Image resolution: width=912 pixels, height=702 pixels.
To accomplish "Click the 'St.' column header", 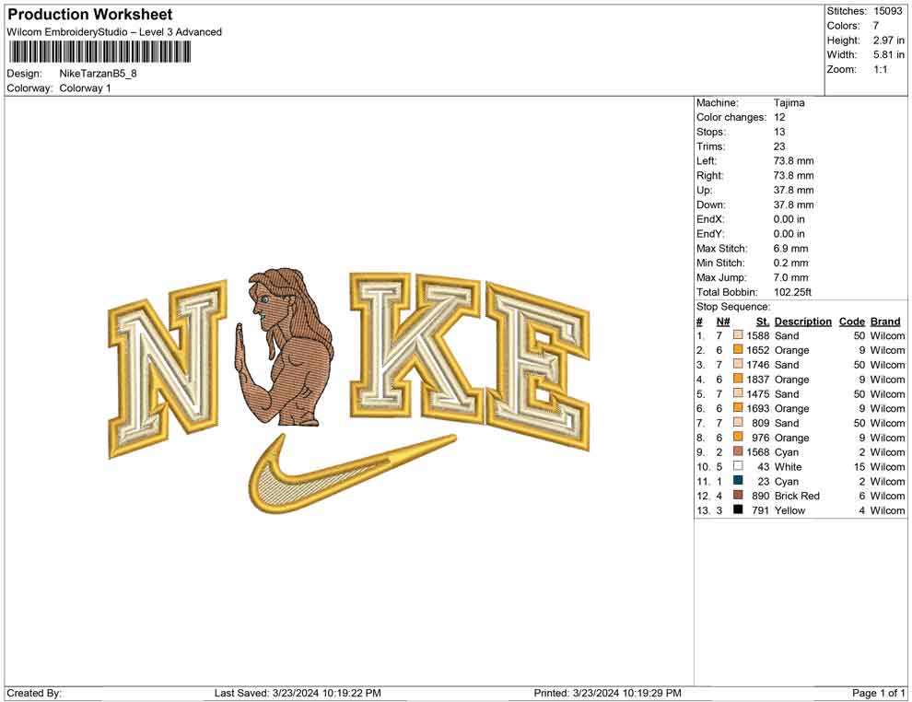I will (x=763, y=321).
